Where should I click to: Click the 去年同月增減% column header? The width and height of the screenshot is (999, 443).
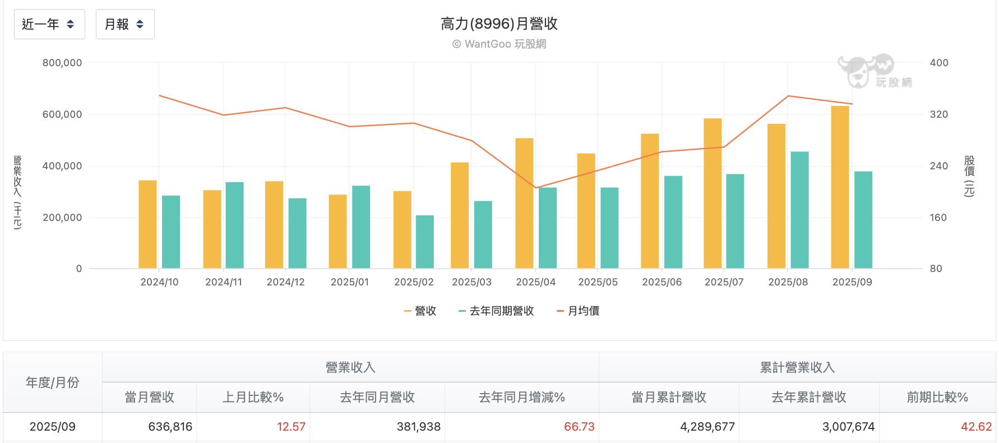(522, 398)
